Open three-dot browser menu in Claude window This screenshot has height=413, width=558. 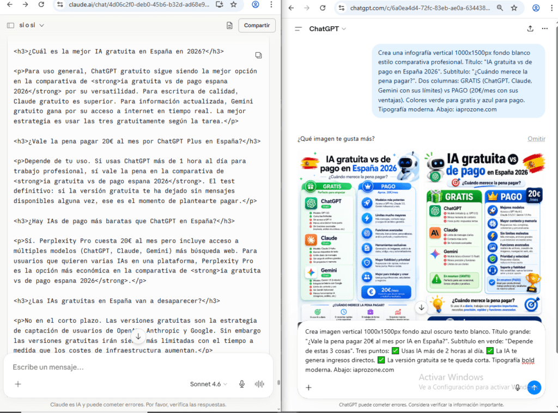coord(271,4)
